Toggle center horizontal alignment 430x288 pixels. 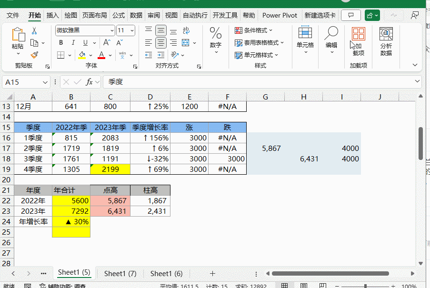point(160,43)
